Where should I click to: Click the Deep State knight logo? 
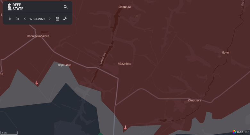(10, 7)
